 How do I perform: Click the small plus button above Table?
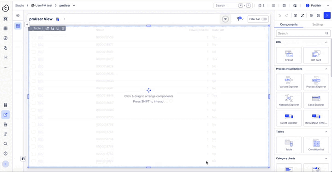pos(27,24)
